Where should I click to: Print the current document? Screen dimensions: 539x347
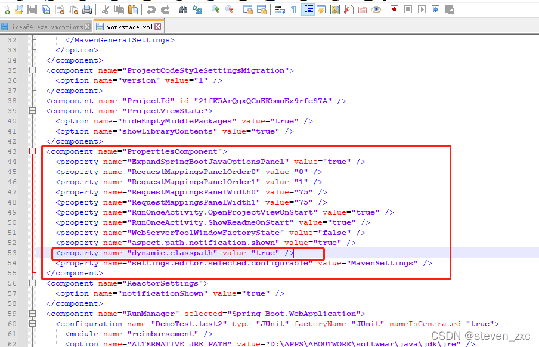[x=87, y=10]
